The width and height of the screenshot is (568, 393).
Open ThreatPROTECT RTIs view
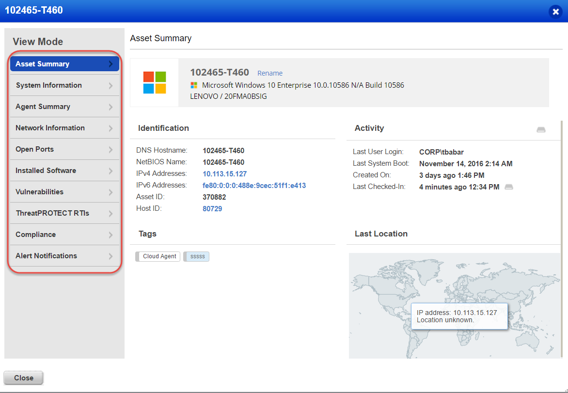52,213
